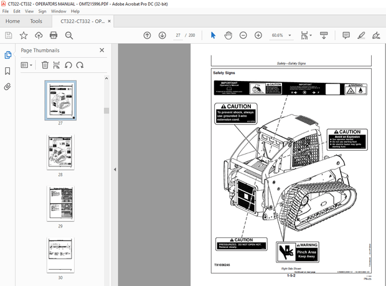
Task: Open the thumbnail Options menu dropdown
Action: (27, 65)
